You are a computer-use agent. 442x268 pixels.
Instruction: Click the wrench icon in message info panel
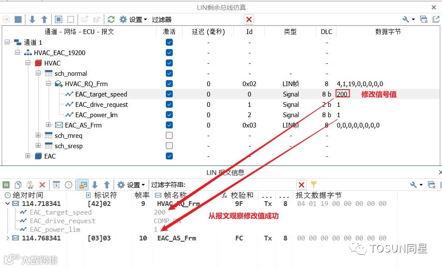[x=414, y=185]
